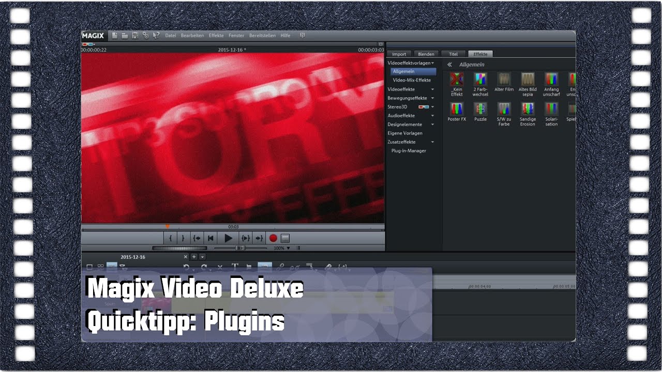Click the title editor T icon
This screenshot has height=372, width=662.
234,267
